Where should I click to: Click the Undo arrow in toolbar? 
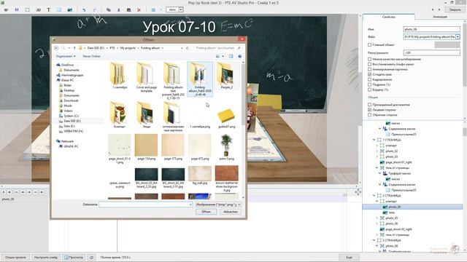point(84,9)
